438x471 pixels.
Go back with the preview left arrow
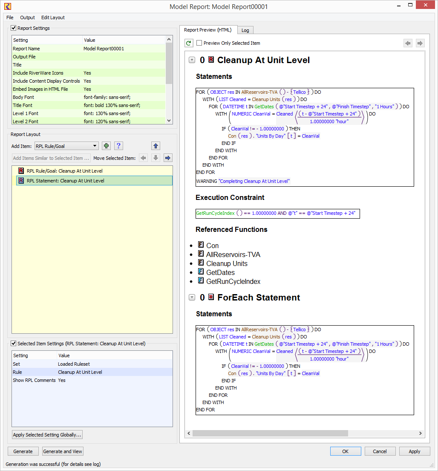click(x=408, y=43)
